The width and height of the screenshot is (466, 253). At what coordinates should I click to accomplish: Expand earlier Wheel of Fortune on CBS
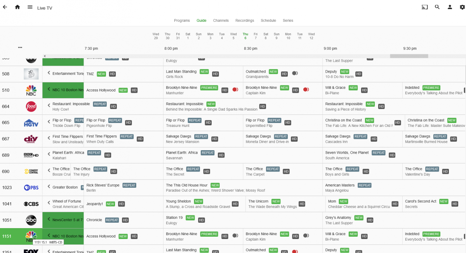click(x=49, y=203)
